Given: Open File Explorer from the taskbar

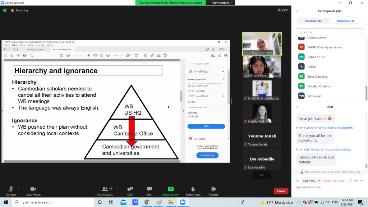Looking at the screenshot, I should click(171, 202).
